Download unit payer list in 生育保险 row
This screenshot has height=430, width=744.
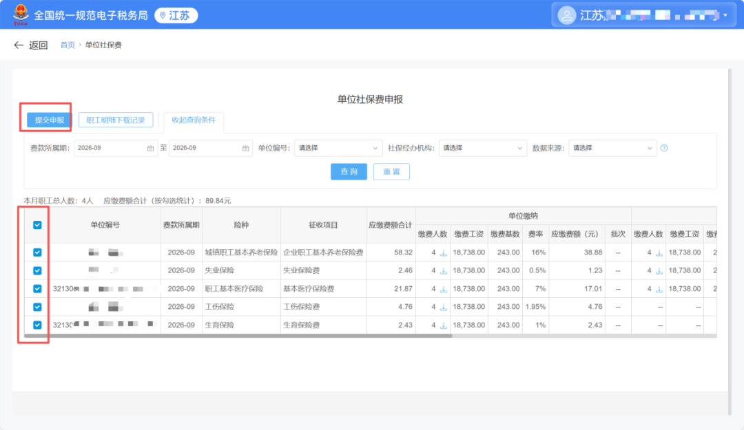click(x=443, y=325)
